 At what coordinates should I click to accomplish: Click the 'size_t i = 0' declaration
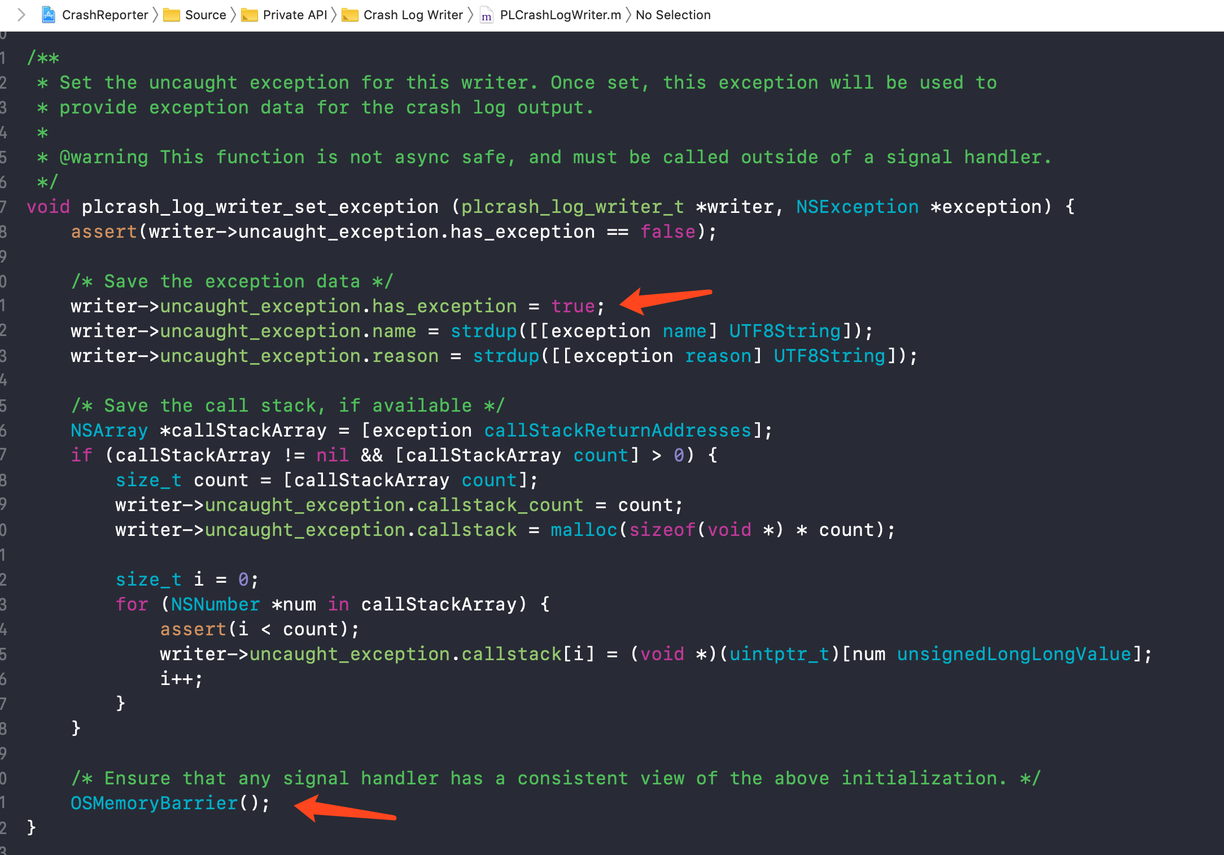[187, 579]
